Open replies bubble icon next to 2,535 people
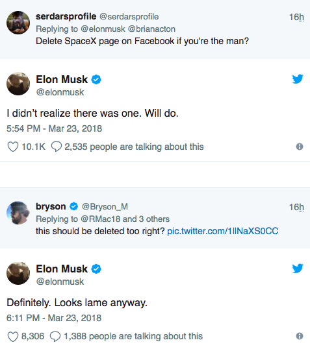This screenshot has width=310, height=349. tap(56, 147)
